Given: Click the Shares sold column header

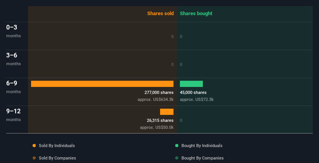Looking at the screenshot, I should 160,14.
